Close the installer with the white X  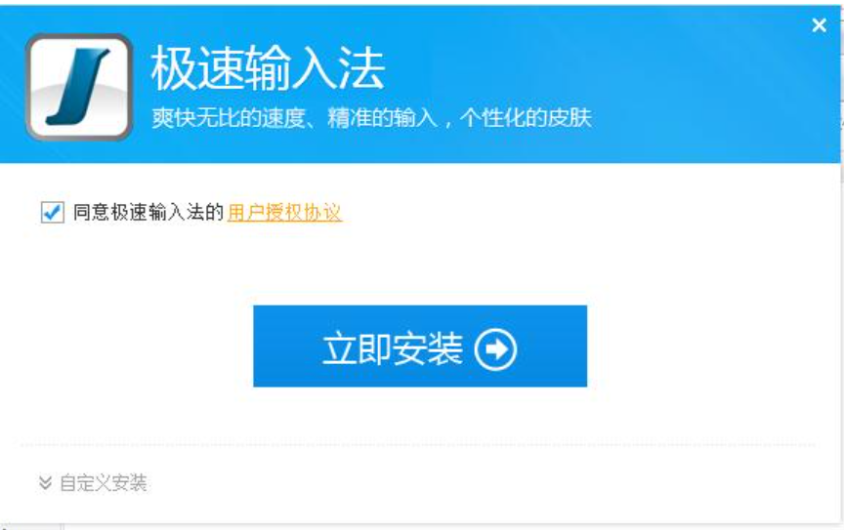819,24
